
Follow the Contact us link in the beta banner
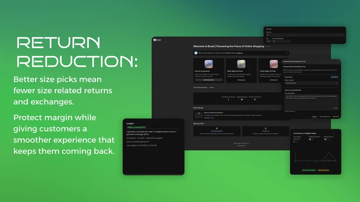point(239,53)
